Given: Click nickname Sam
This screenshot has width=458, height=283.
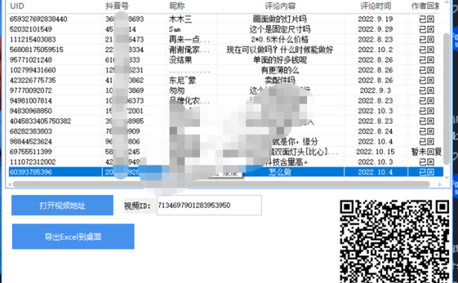Looking at the screenshot, I should click(x=175, y=29).
